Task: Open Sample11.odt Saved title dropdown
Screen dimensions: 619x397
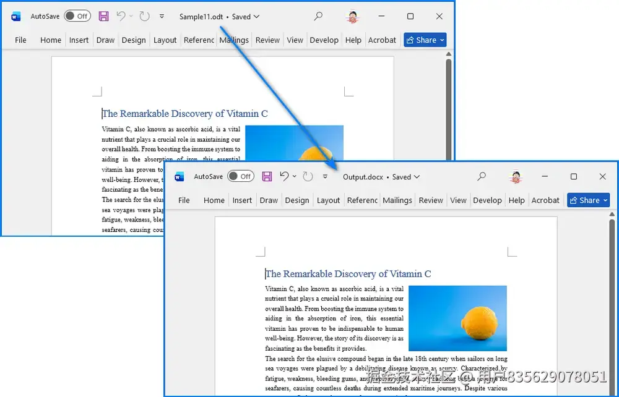Action: tap(219, 17)
